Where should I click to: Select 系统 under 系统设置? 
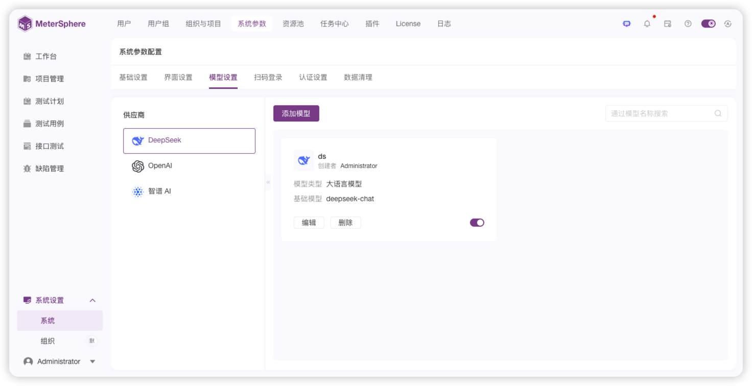coord(60,321)
